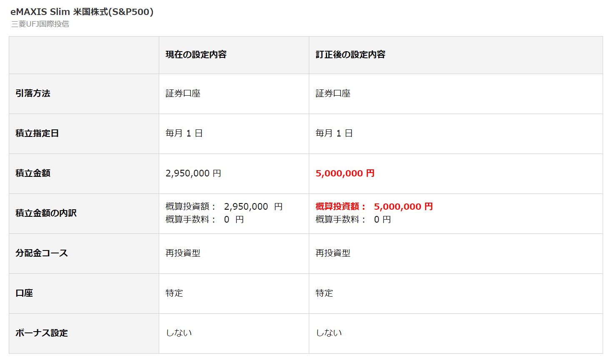Click the red 概算投資額 5,000,000 円 text
The height and width of the screenshot is (357, 606).
[374, 207]
